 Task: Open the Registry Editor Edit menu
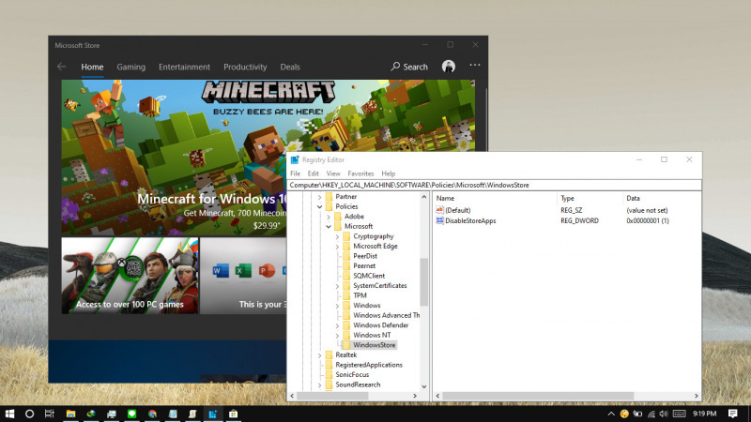(314, 173)
